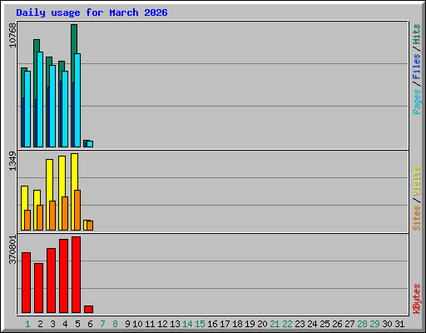Select the orange sites bar for day 4

coord(65,213)
